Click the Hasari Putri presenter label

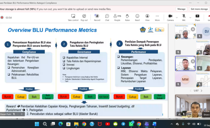6,114
